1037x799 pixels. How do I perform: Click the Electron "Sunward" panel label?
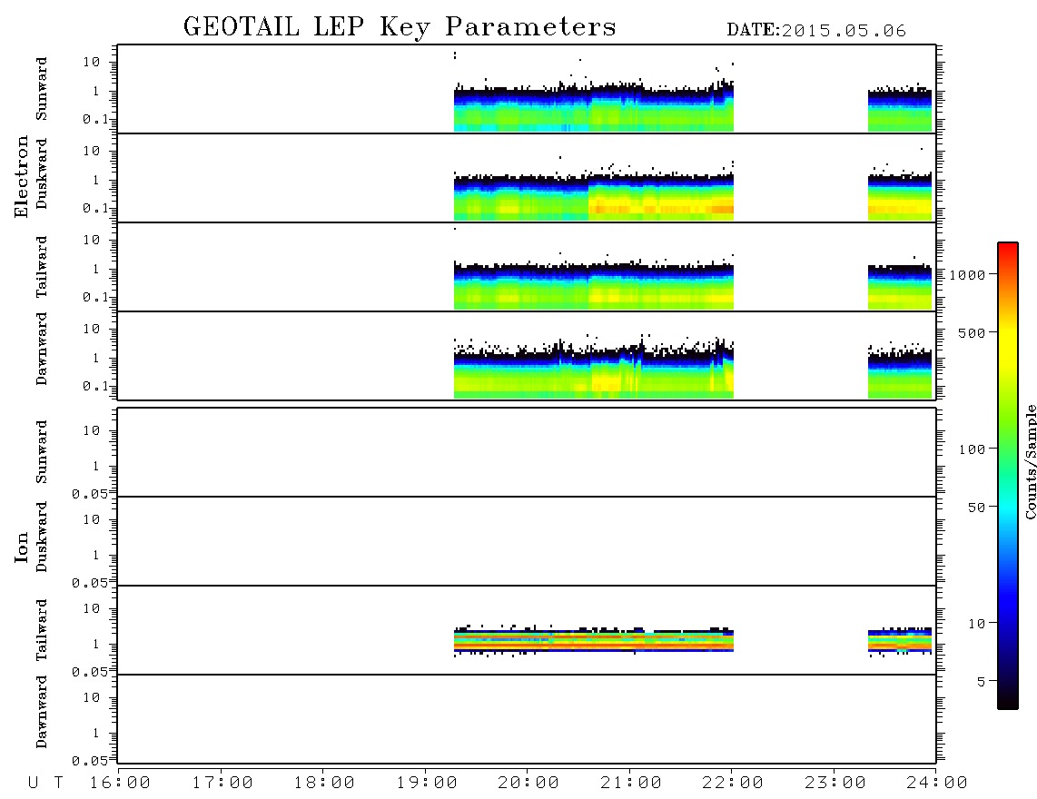click(42, 89)
